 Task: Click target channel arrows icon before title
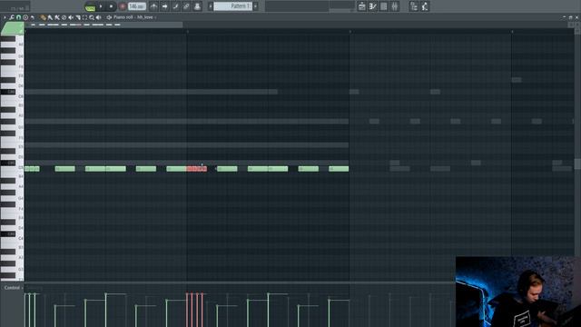tap(109, 17)
